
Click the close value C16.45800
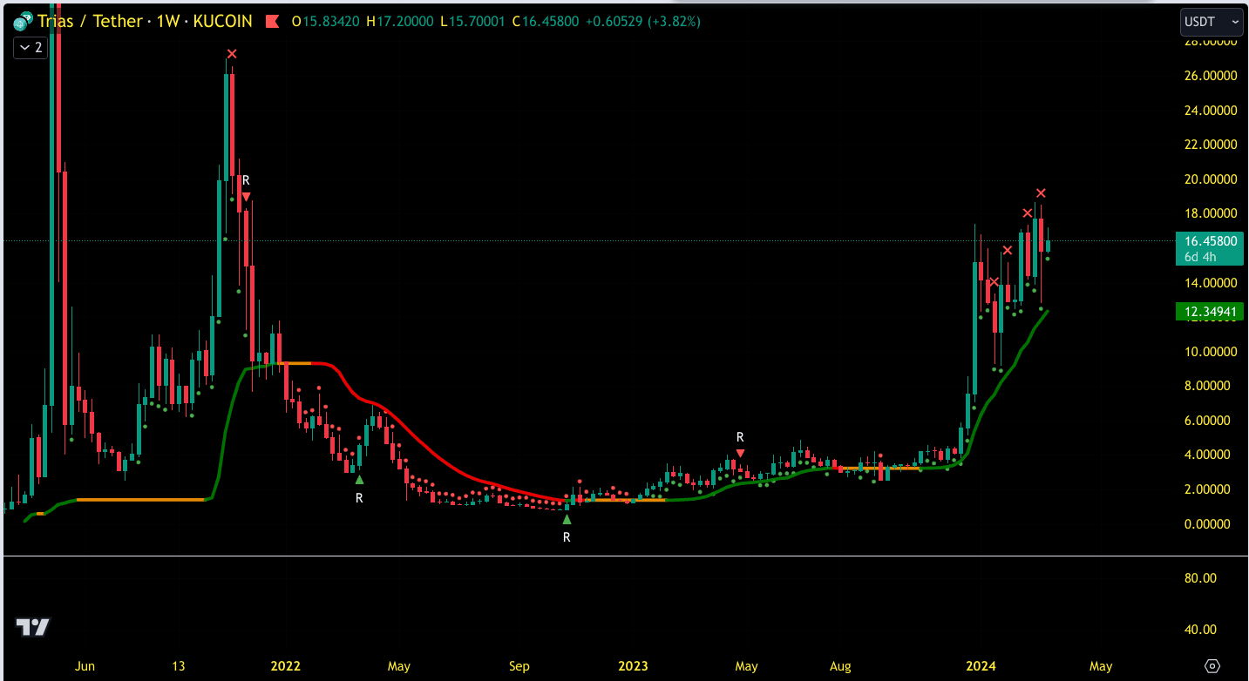click(x=546, y=22)
